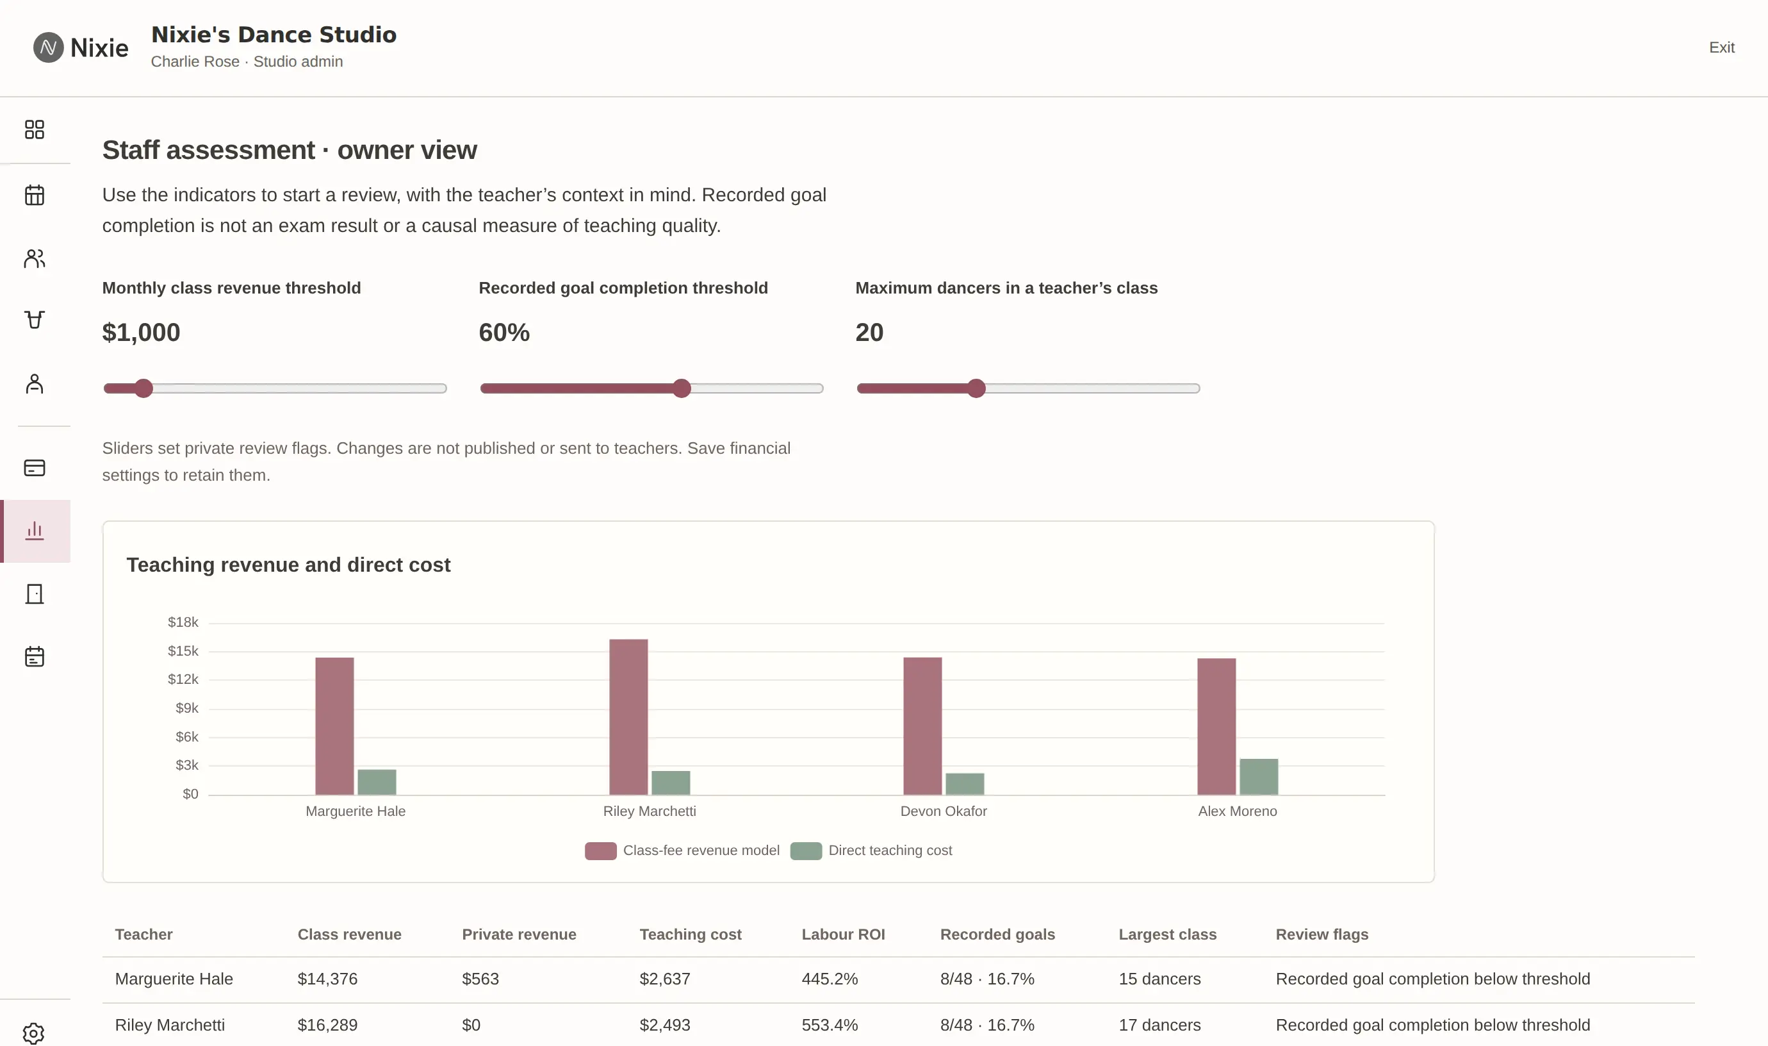
Task: Click Devon Okafor's revenue bar in chart
Action: click(x=922, y=726)
